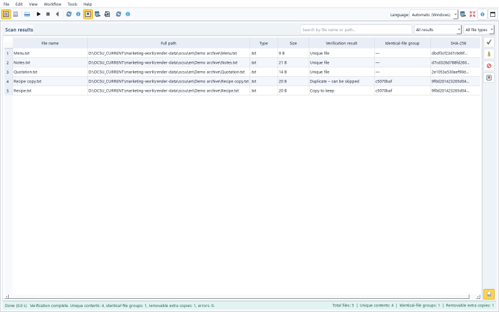Click the refresh icon next to the back triangle
499x312 pixels.
coord(69,14)
